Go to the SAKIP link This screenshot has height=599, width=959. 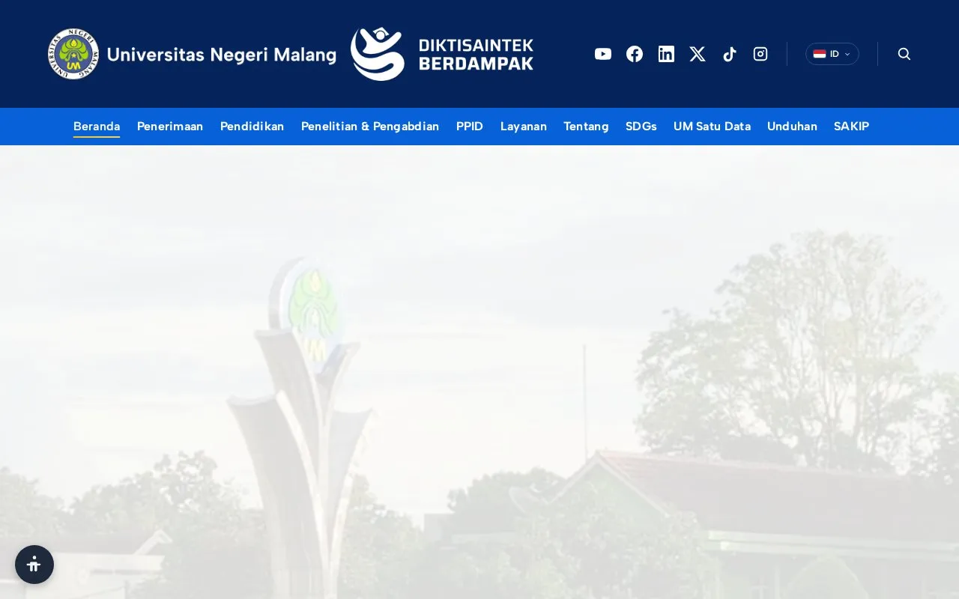click(851, 127)
